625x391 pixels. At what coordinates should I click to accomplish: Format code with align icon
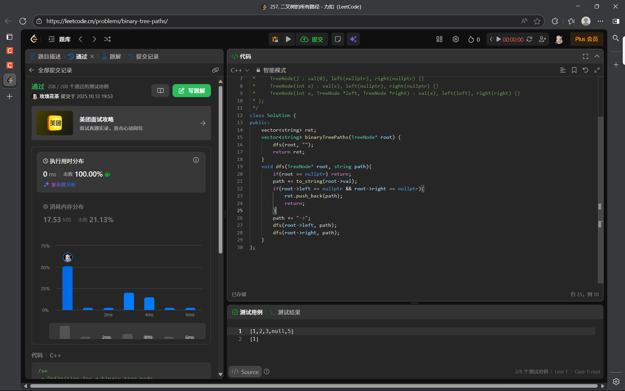coord(562,70)
